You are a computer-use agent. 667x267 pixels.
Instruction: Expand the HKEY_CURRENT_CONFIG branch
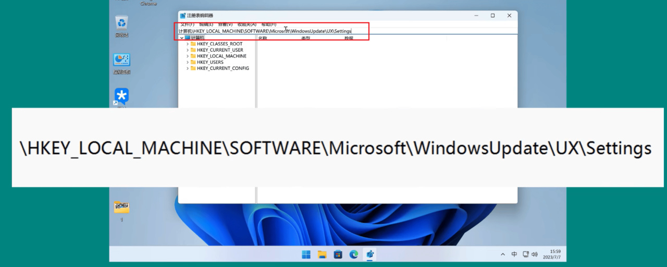coord(188,68)
